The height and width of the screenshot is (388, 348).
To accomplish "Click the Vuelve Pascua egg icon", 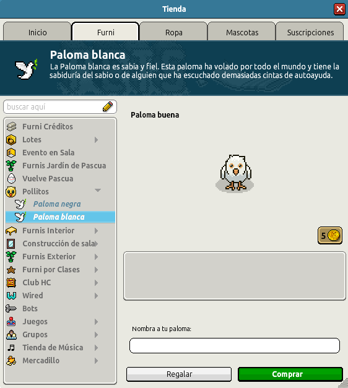I will (11, 178).
